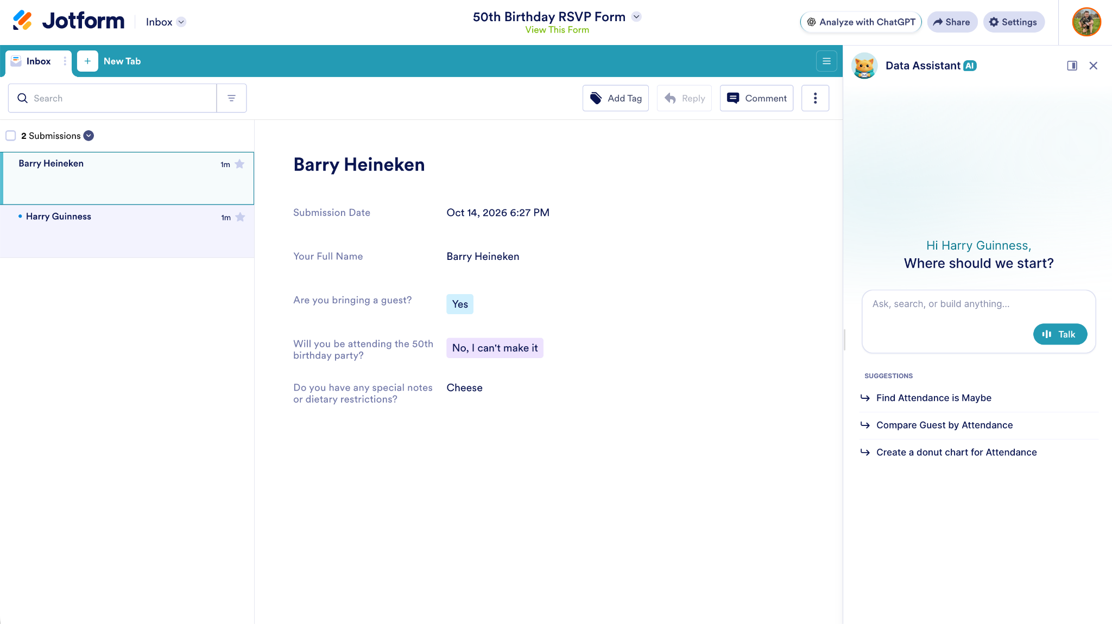Open the hamburger menu in teal bar
Viewport: 1112px width, 624px height.
[826, 61]
